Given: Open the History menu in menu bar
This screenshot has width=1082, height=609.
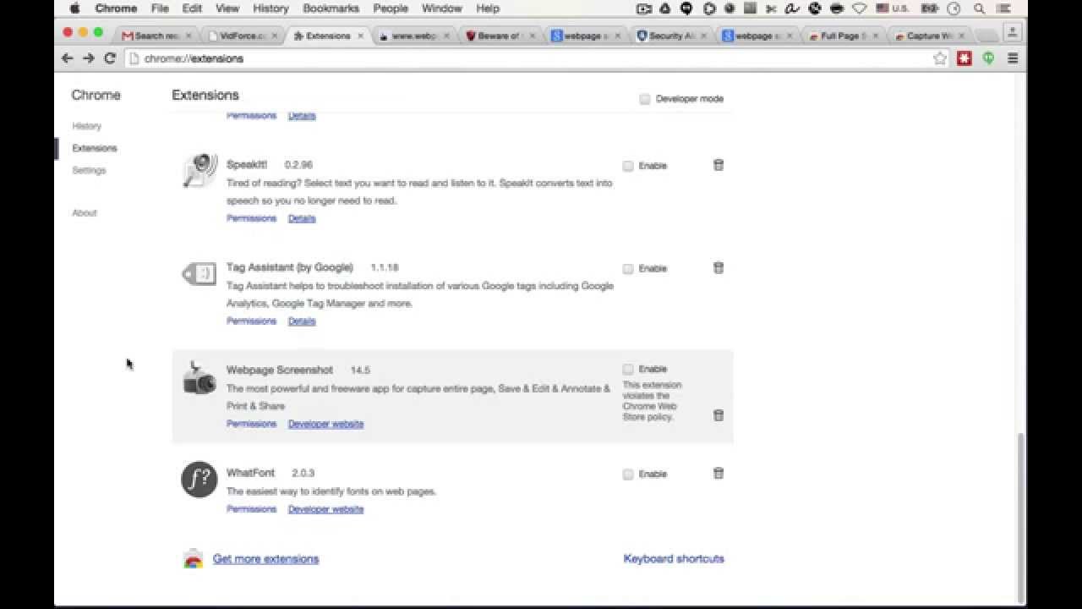Looking at the screenshot, I should click(x=270, y=8).
